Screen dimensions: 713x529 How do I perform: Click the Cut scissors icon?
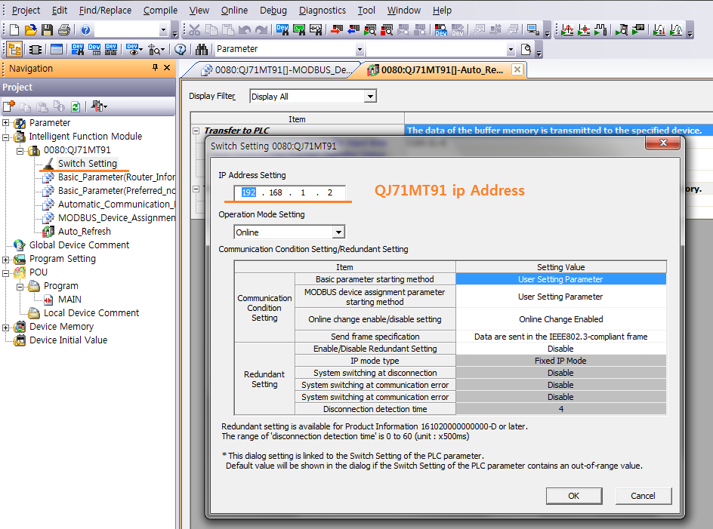(x=195, y=30)
